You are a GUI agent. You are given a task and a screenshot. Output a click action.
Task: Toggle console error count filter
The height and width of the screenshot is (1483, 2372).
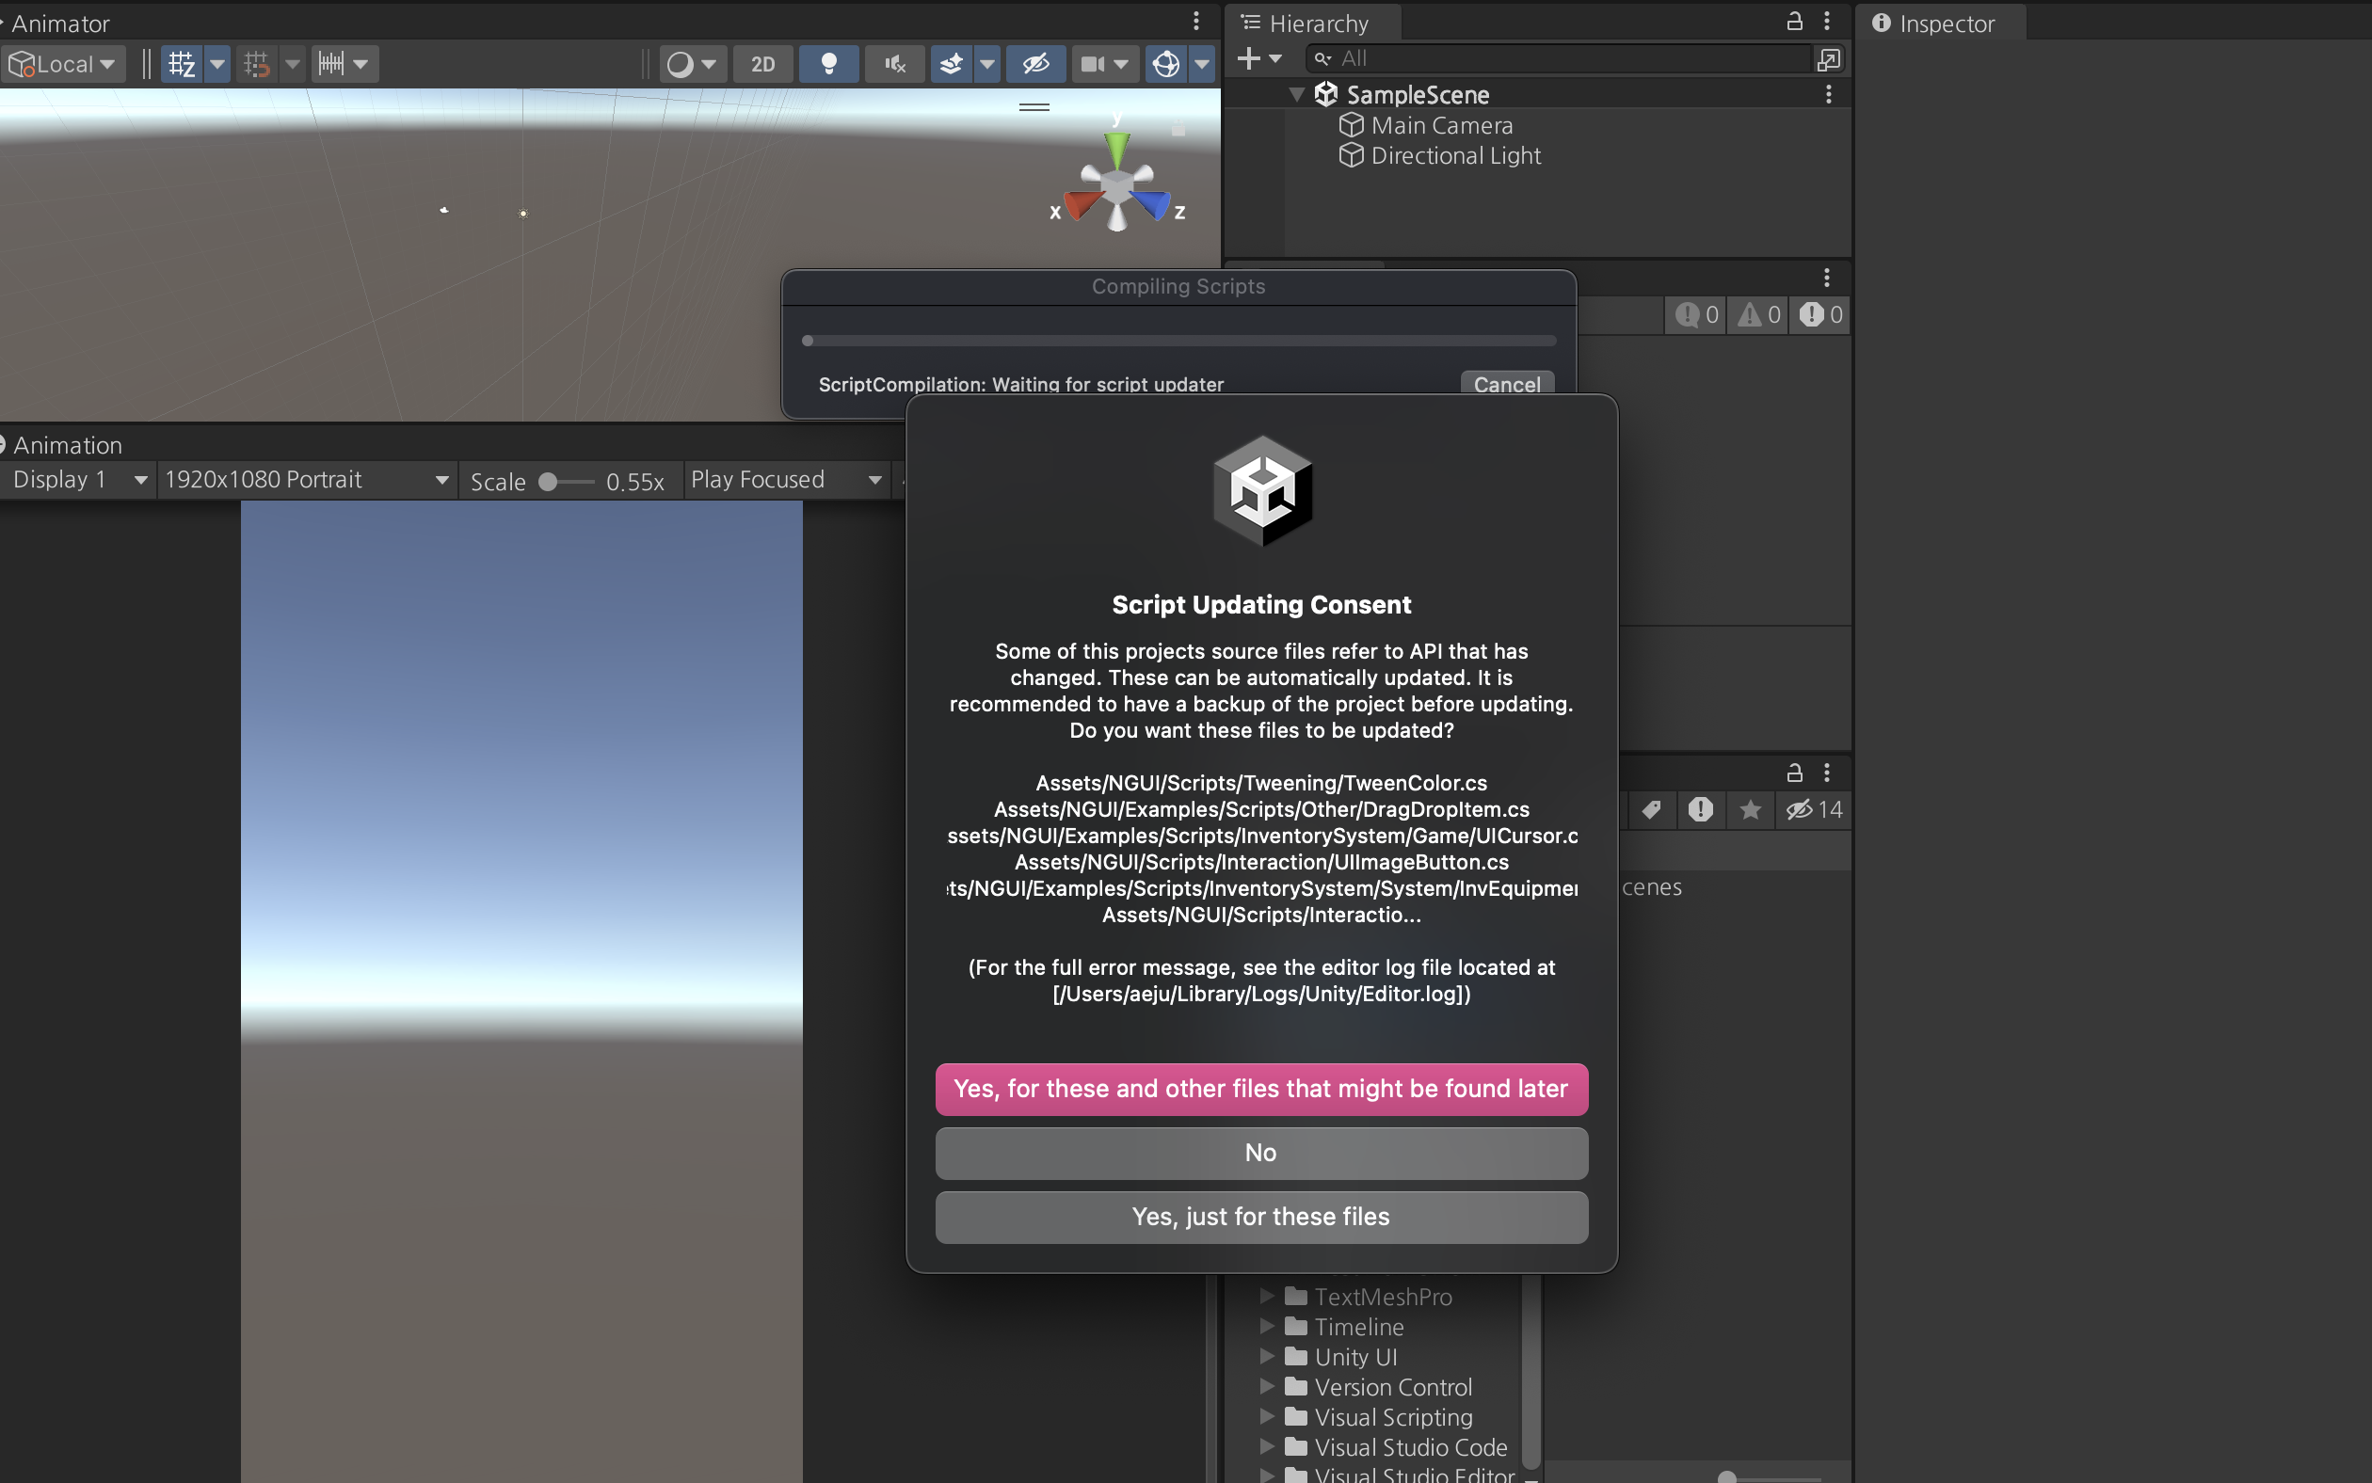coord(1820,315)
